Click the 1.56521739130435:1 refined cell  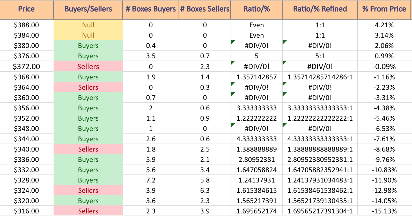click(320, 201)
